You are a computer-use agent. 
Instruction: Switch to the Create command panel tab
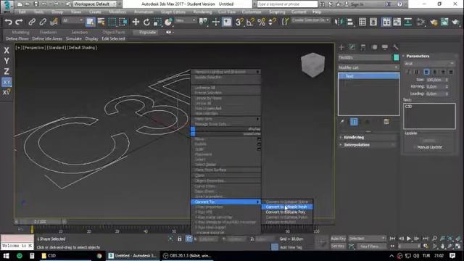341,47
